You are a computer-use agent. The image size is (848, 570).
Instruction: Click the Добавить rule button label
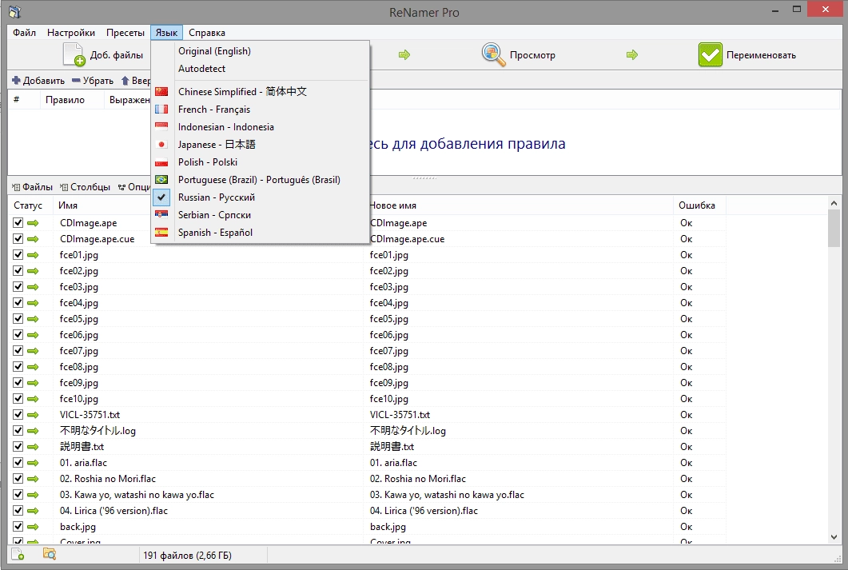click(x=44, y=81)
